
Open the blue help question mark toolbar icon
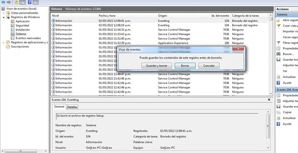click(30, 2)
